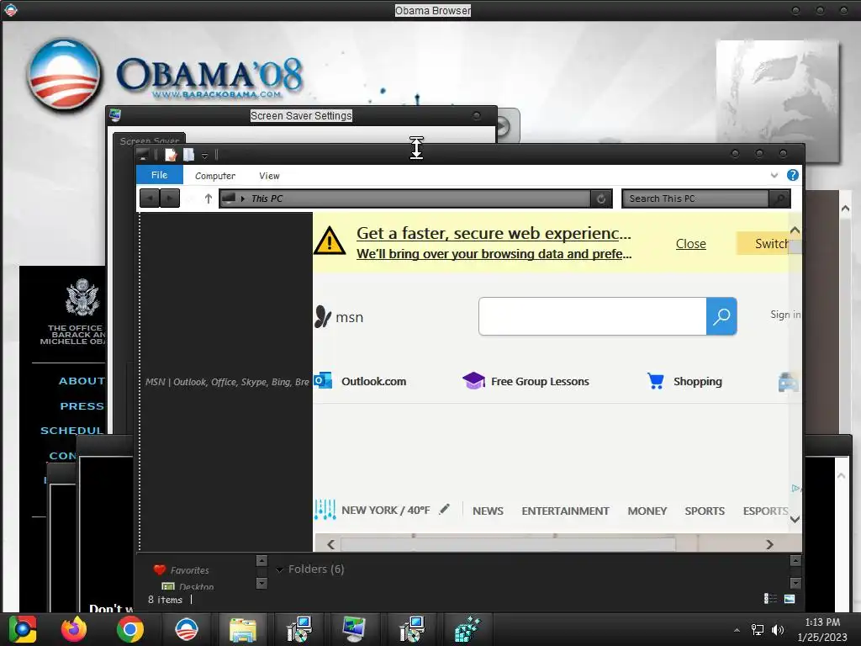The height and width of the screenshot is (646, 861).
Task: Expand the Explorer ribbon chevron
Action: (x=774, y=175)
